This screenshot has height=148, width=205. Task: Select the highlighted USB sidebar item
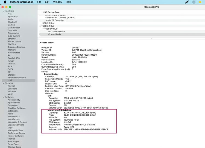click(x=19, y=80)
